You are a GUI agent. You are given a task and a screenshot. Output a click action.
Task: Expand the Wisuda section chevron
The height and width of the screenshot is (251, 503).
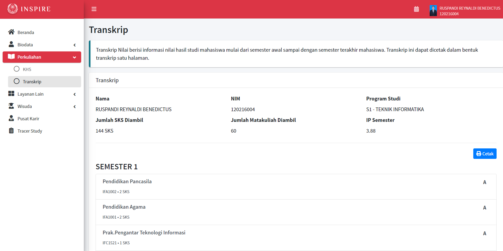(74, 106)
